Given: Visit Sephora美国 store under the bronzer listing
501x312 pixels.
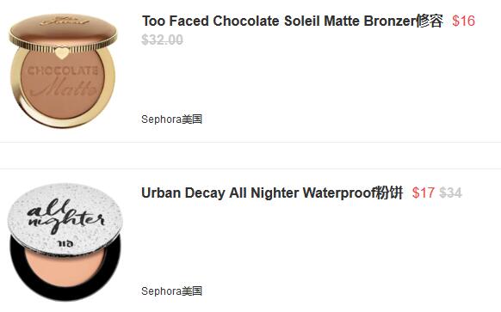Looking at the screenshot, I should point(172,119).
